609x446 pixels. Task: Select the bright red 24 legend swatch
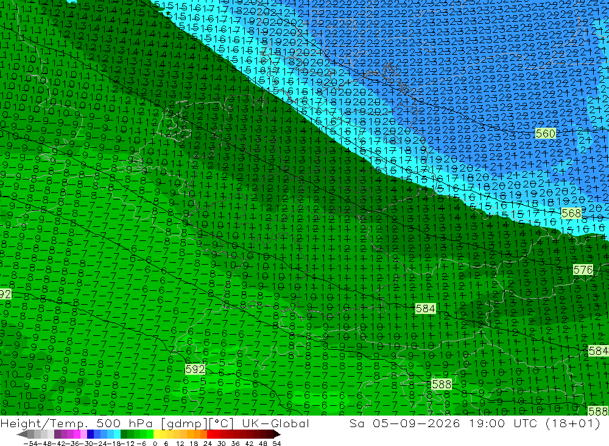point(210,434)
